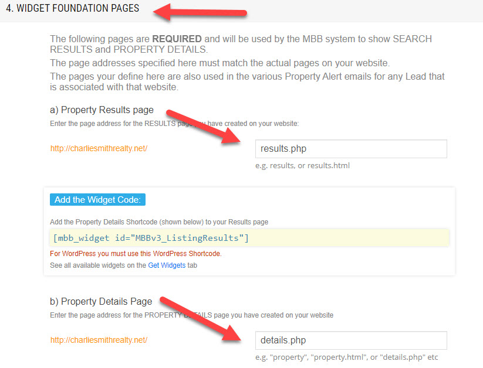Click the site URL beside results.php field
This screenshot has width=483, height=368.
pyautogui.click(x=99, y=149)
